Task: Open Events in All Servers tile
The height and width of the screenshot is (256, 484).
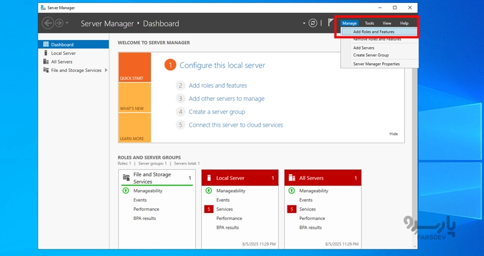Action: tap(306, 200)
